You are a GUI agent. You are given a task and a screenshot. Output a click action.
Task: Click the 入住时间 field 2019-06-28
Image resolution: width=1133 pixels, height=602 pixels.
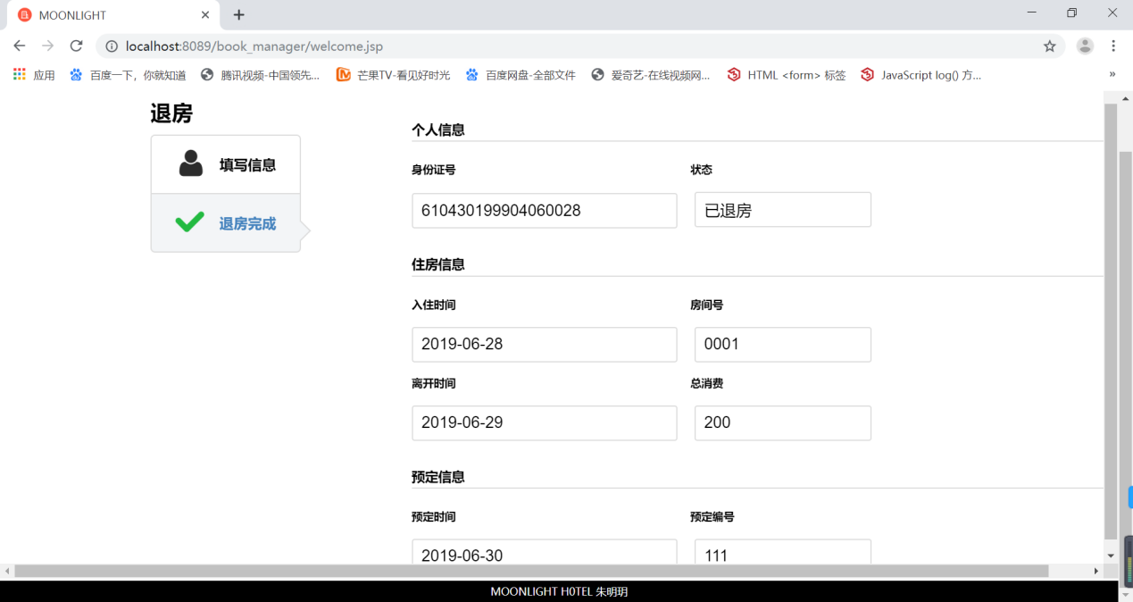545,345
